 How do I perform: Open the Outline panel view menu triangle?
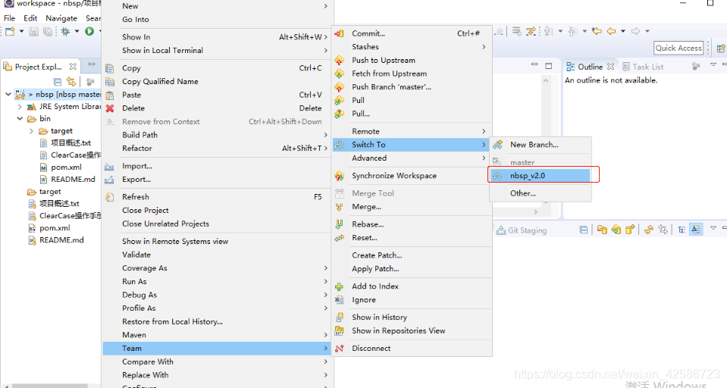tap(713, 65)
